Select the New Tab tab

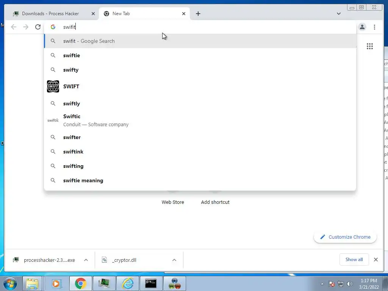(x=144, y=14)
